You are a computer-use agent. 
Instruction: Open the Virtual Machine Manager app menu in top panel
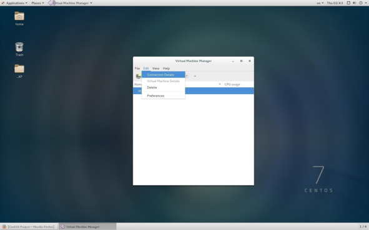pos(70,3)
